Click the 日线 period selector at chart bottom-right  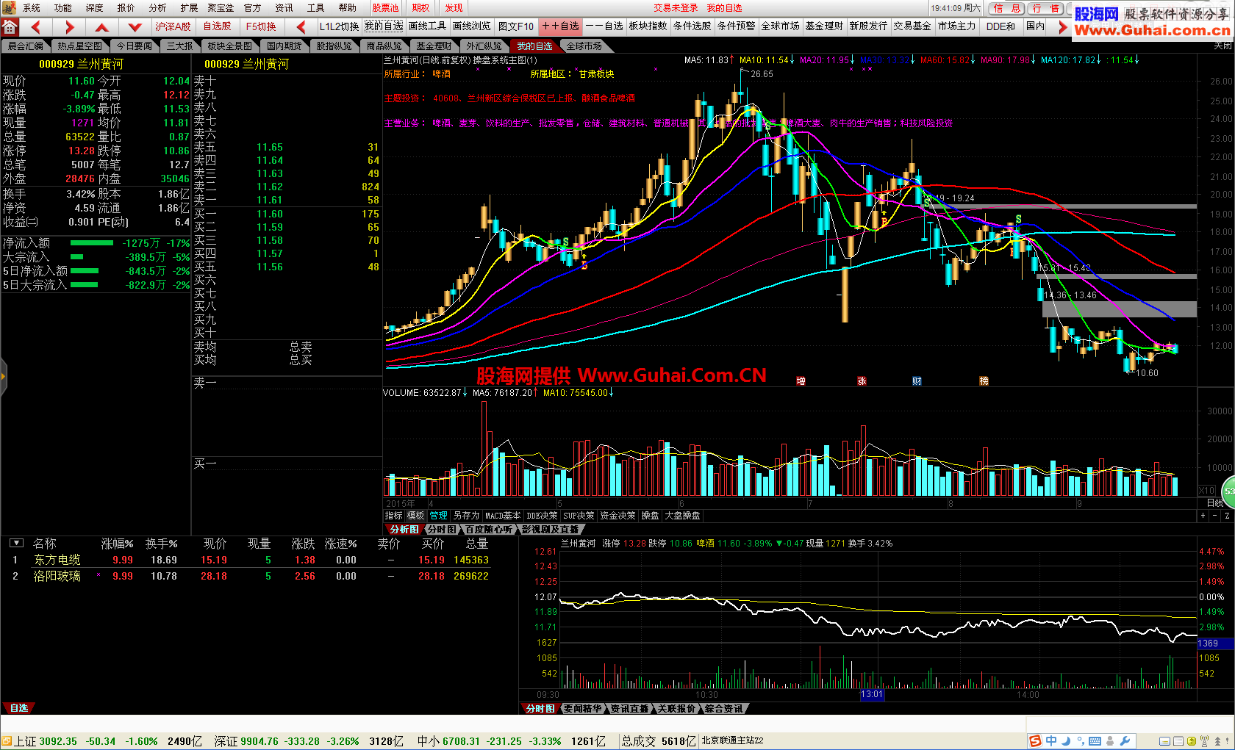click(x=1215, y=503)
